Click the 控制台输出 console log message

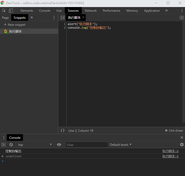(13, 151)
